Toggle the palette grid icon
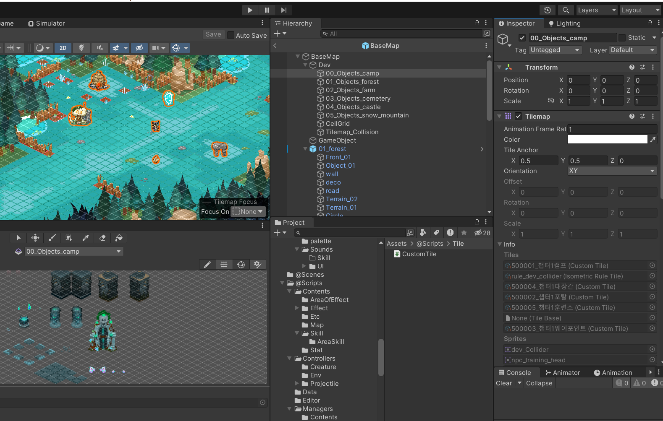Screen dimensions: 663x421 (x=224, y=265)
